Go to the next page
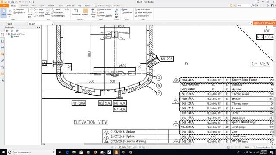This screenshot has height=155, width=276. [136, 147]
